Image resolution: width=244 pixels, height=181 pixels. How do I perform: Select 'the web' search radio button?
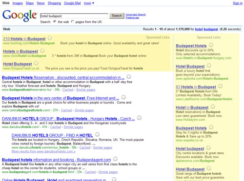coord(55,21)
